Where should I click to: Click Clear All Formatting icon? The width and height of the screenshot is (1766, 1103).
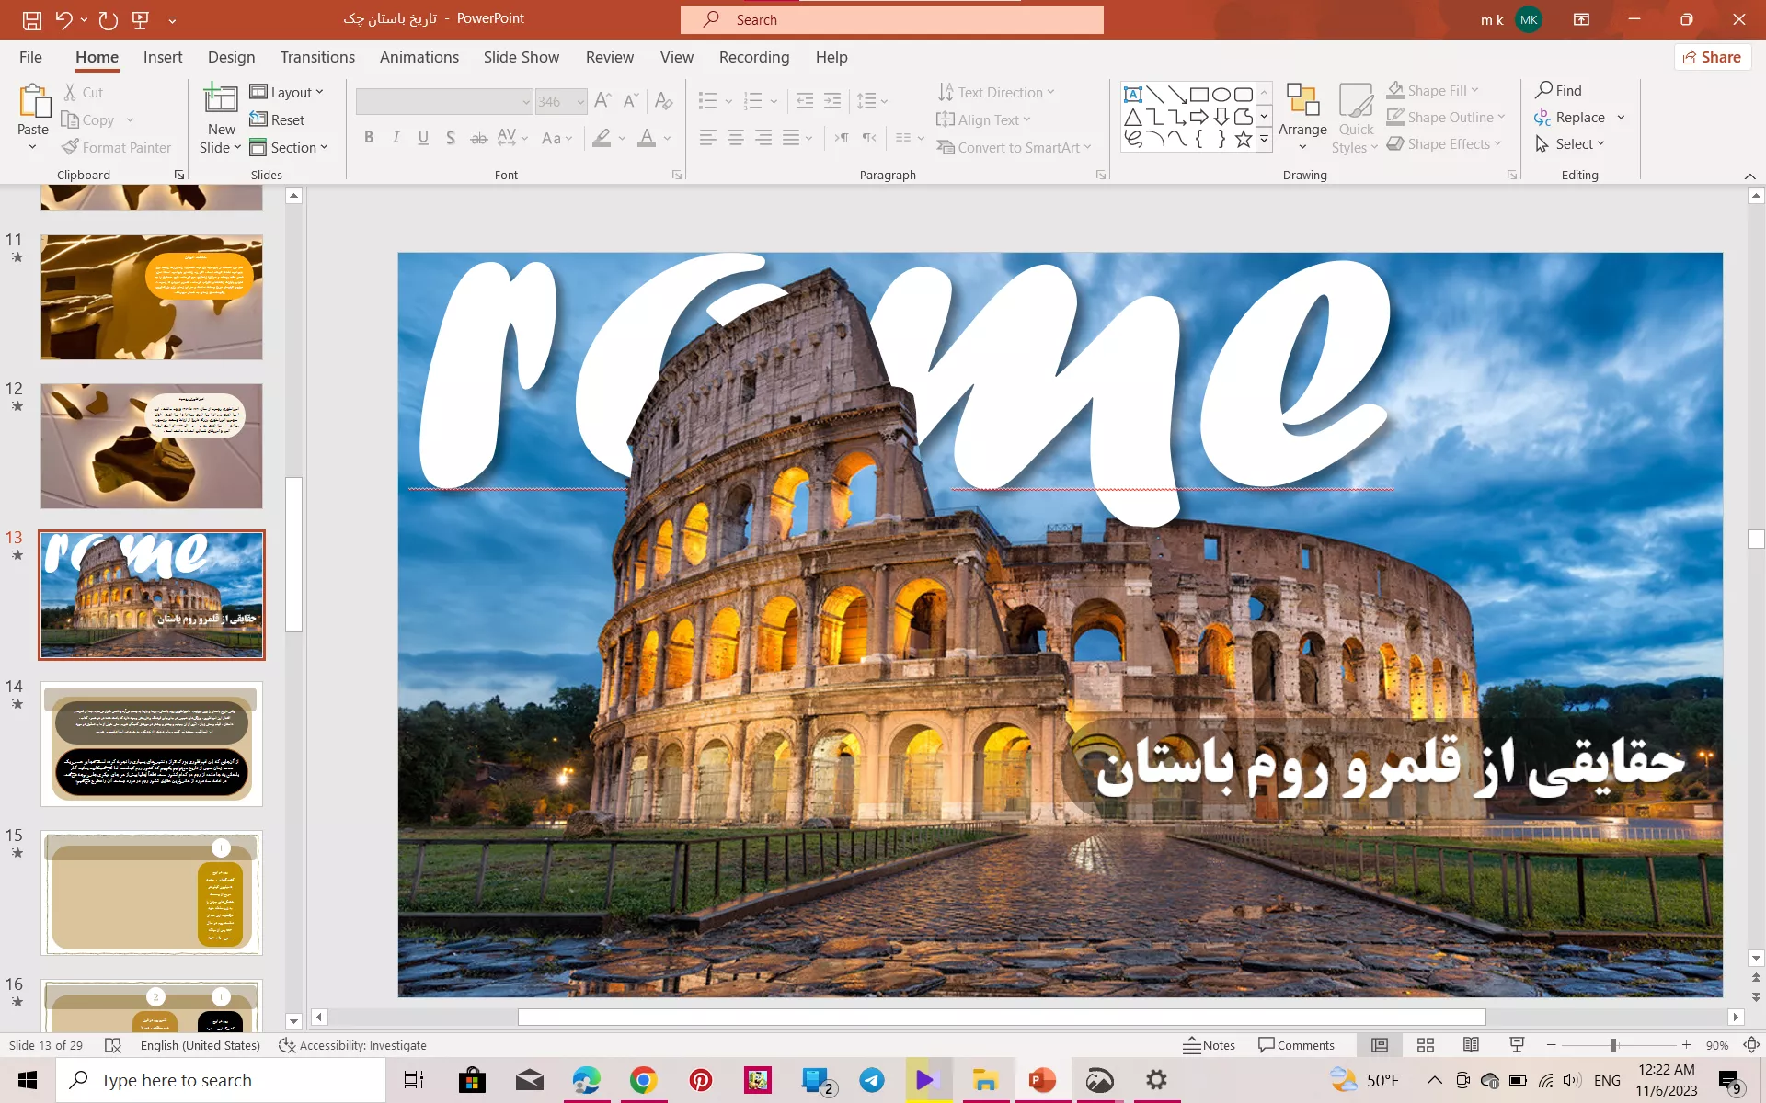663,101
